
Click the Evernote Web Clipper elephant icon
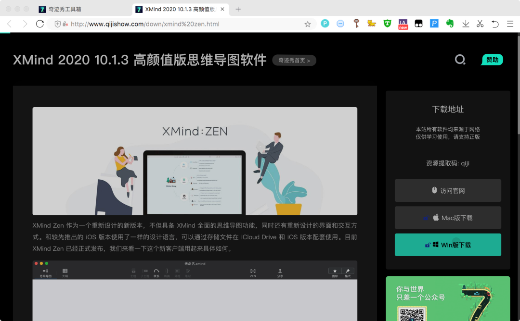(x=449, y=24)
